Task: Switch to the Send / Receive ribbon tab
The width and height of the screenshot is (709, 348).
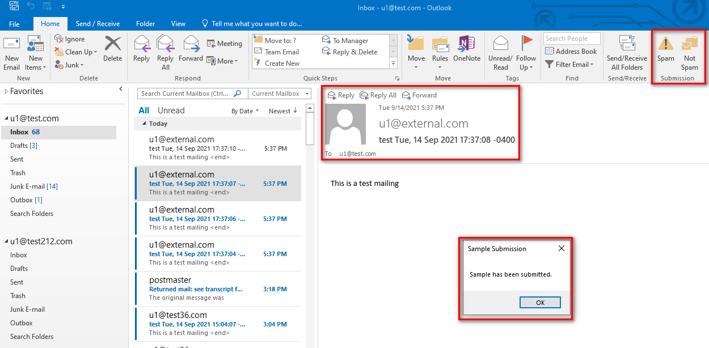Action: [98, 23]
